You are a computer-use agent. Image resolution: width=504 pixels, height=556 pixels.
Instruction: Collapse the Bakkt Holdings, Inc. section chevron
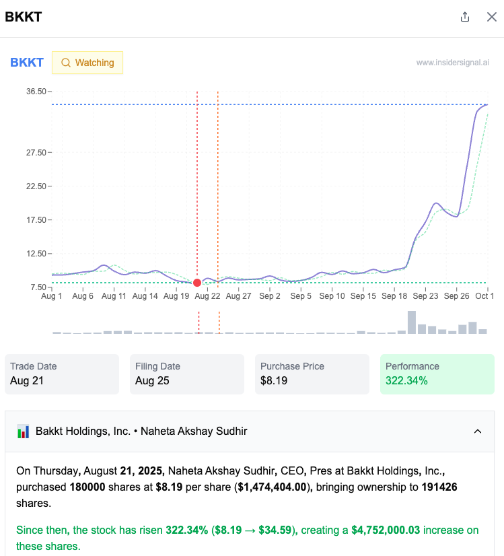tap(477, 431)
